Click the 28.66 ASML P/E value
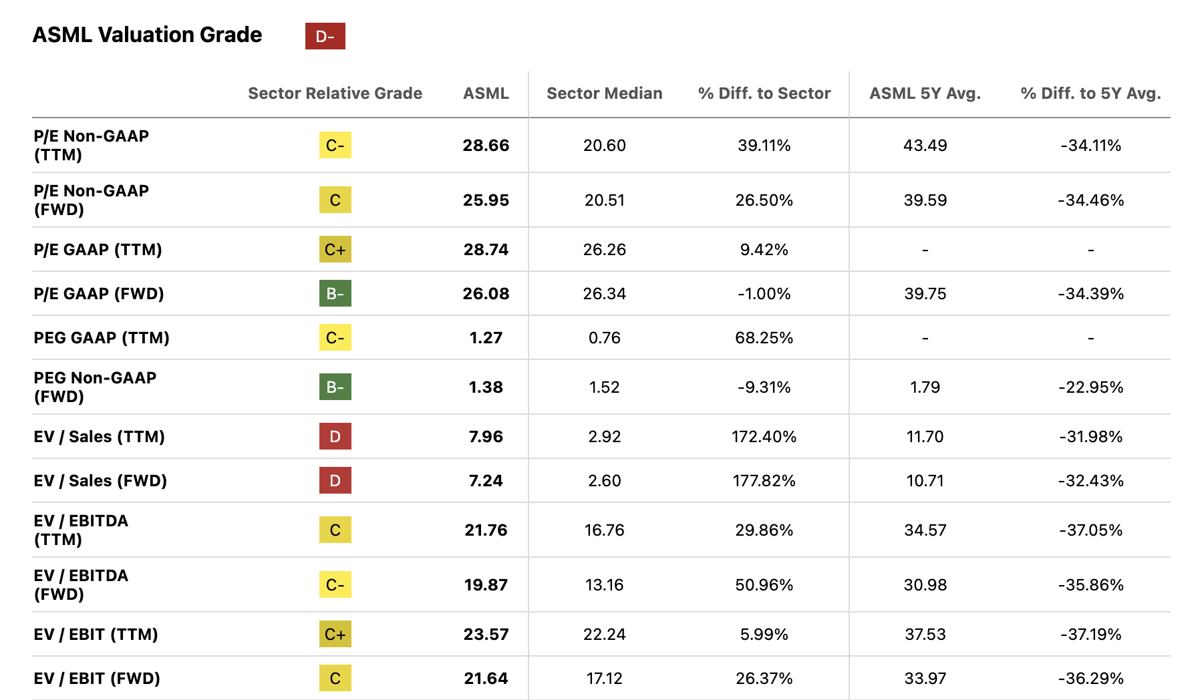Image resolution: width=1200 pixels, height=700 pixels. point(486,145)
